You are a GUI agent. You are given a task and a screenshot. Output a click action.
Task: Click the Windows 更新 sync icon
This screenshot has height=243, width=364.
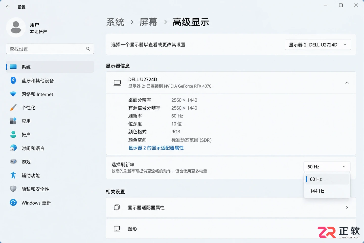[x=13, y=202]
